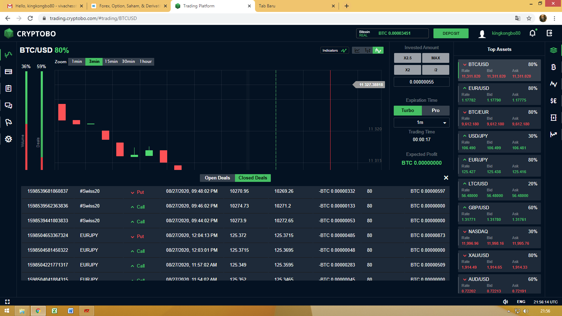Viewport: 562px width, 316px height.
Task: Open the 1m expiration time dropdown
Action: pos(421,123)
